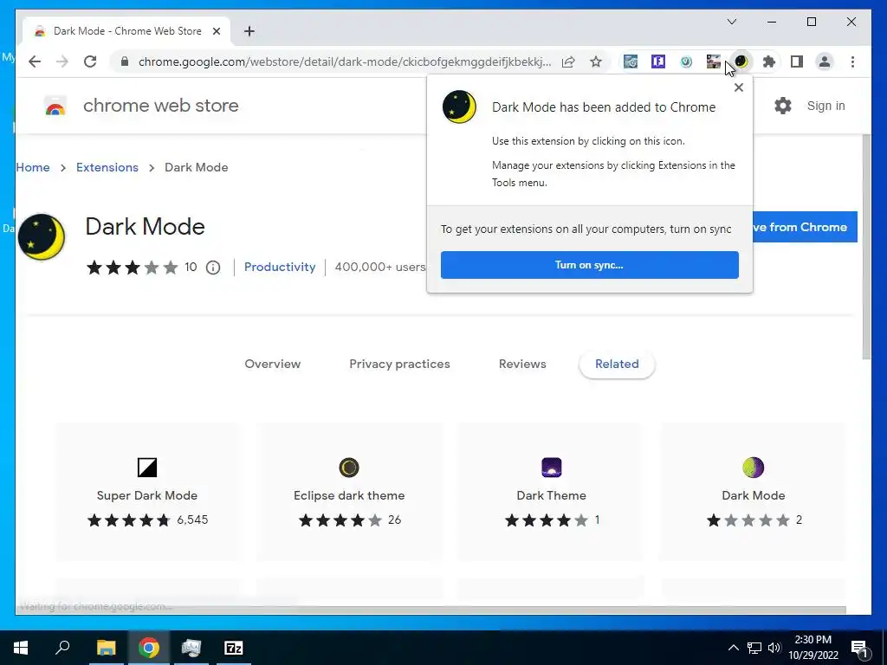
Task: Open the Productivity category link
Action: point(280,267)
